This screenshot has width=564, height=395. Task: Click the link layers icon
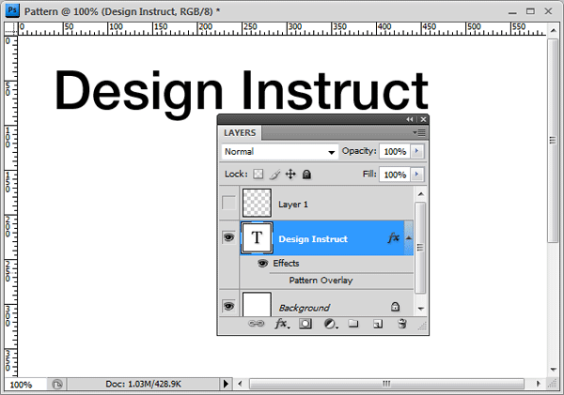[x=256, y=324]
